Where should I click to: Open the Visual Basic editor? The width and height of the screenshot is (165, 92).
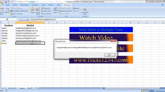pyautogui.click(x=2, y=11)
